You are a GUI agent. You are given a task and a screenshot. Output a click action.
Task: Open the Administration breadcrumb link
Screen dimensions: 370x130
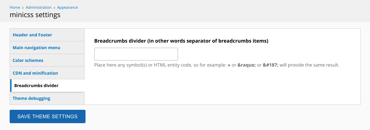[x=39, y=7]
